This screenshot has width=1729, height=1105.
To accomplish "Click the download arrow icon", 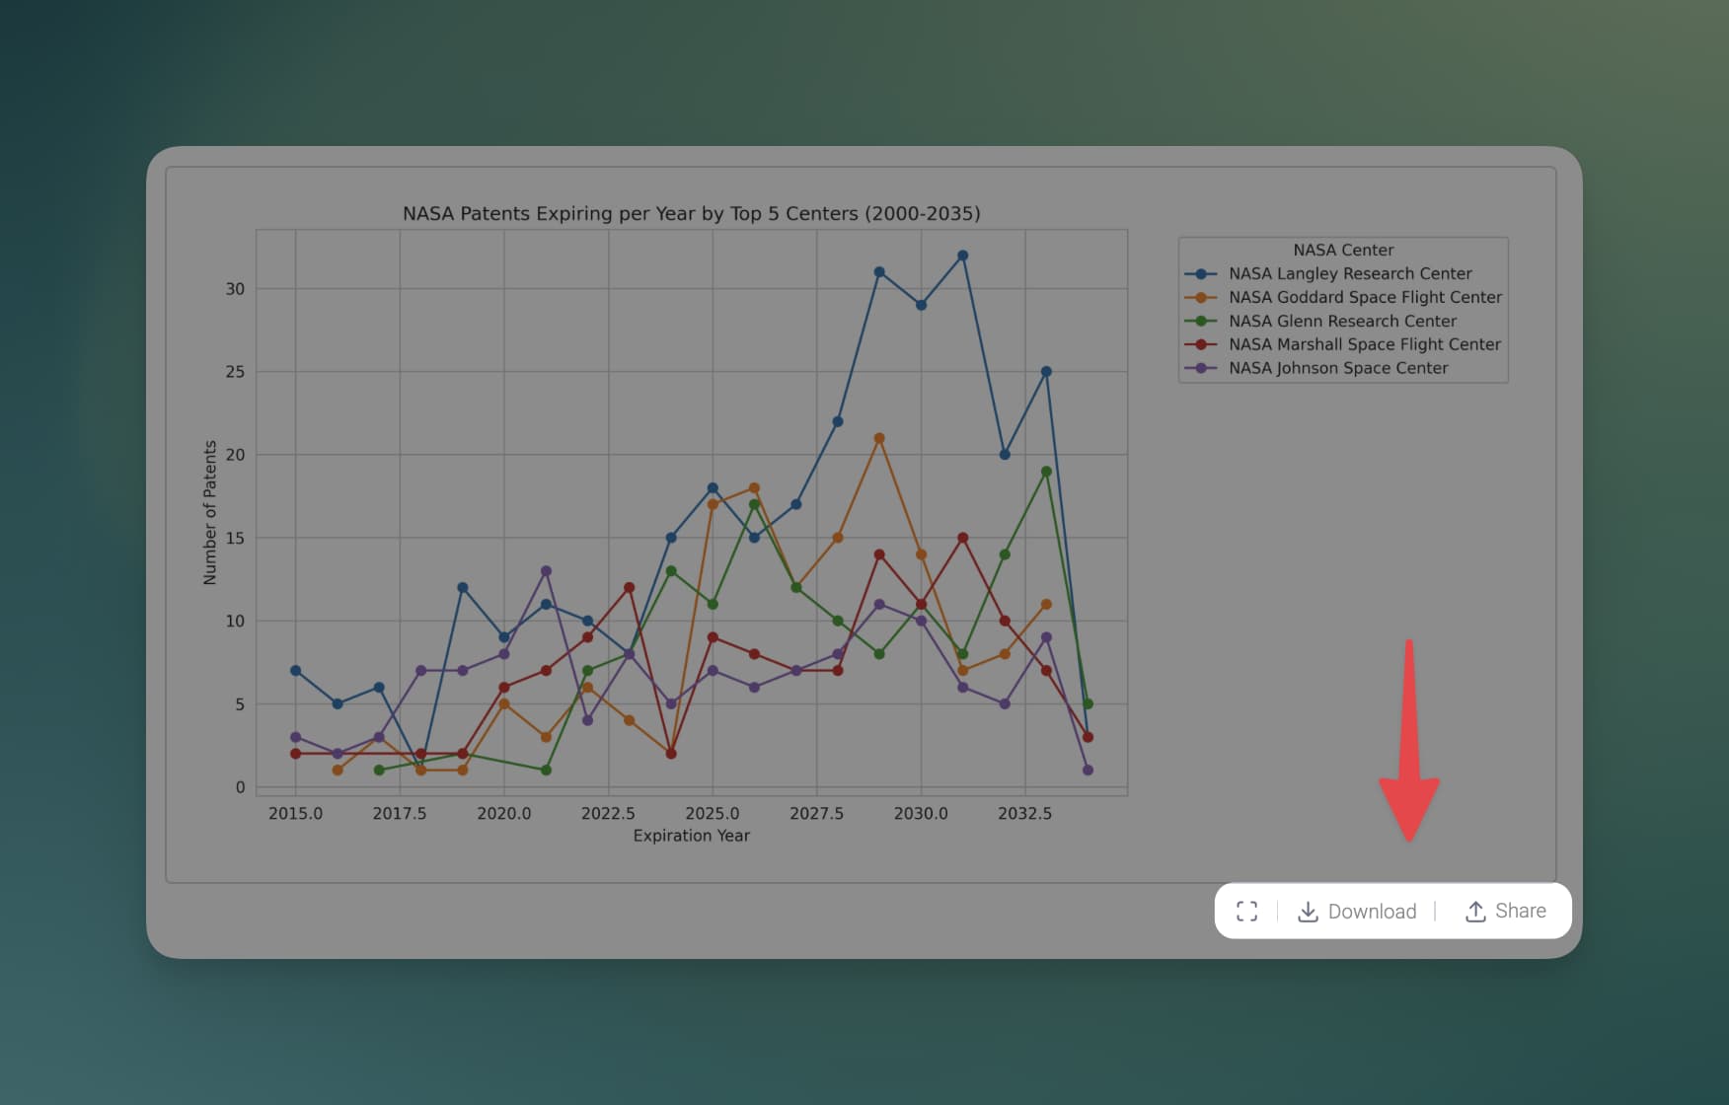I will tap(1308, 911).
